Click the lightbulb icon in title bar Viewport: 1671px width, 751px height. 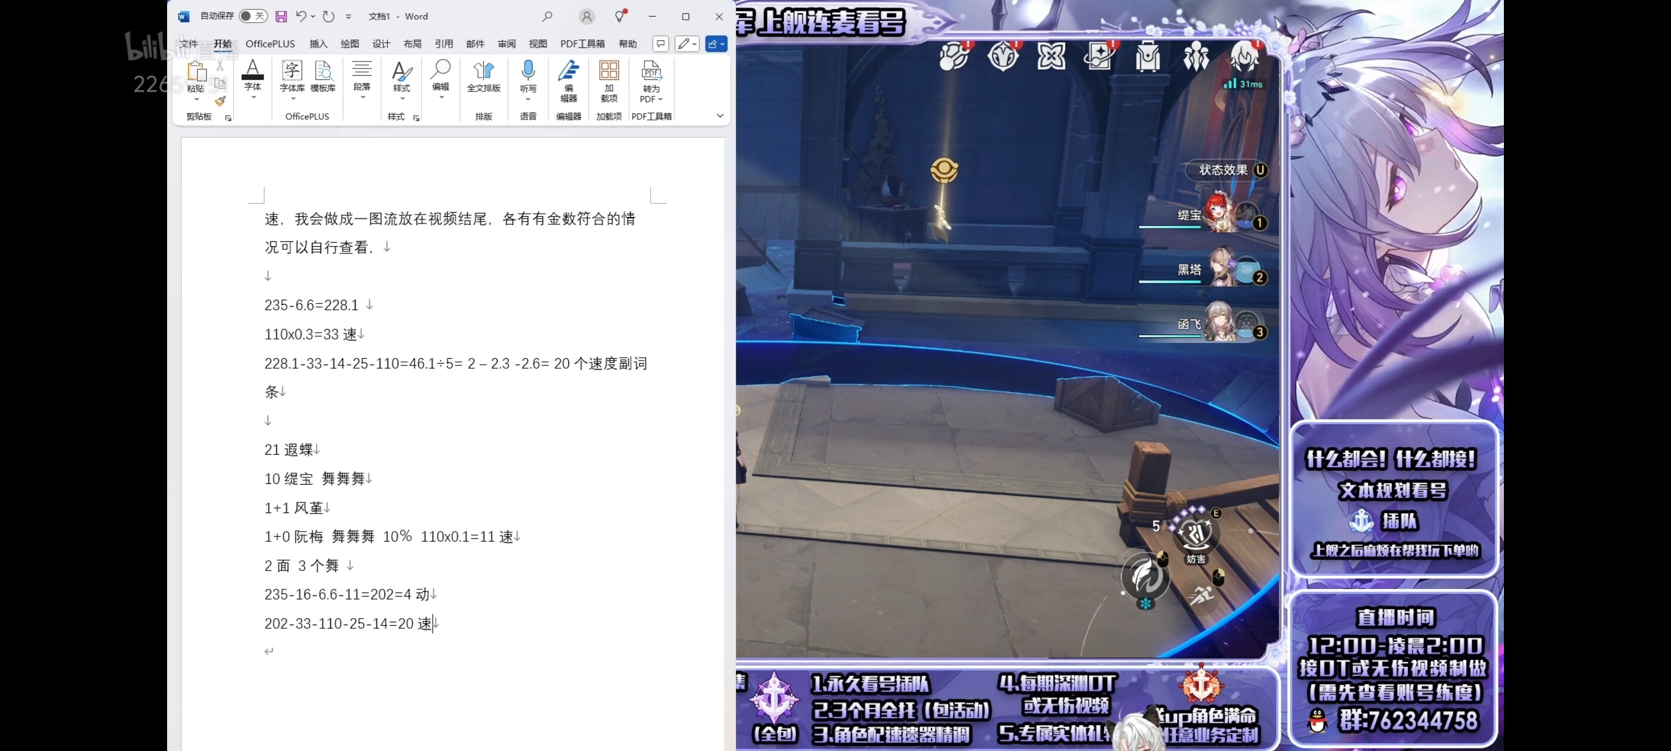click(x=619, y=16)
